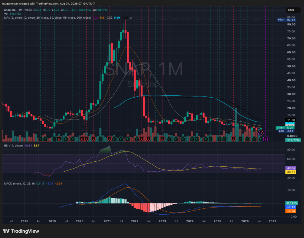Image resolution: width=304 pixels, height=238 pixels.
Task: Click the MACD −2.24 signal axis label
Action: tap(291, 211)
